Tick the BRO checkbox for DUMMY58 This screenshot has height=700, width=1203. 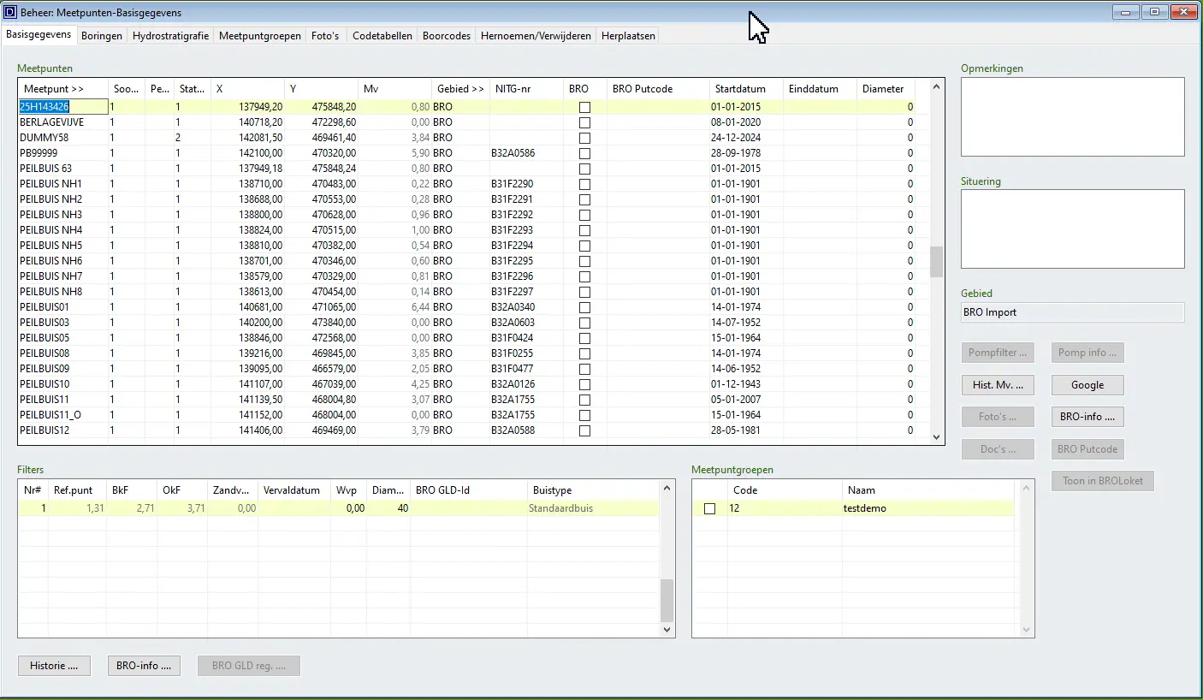click(584, 138)
